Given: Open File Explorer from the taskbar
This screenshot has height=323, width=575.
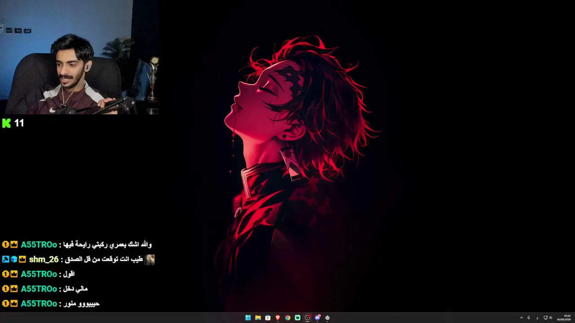Looking at the screenshot, I should click(258, 318).
